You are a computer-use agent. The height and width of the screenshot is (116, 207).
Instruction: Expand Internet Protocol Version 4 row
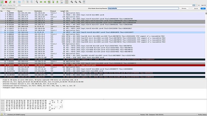1,84
